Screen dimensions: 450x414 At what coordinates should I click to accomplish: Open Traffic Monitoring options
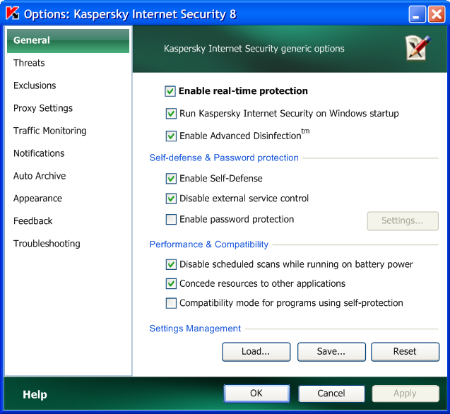49,131
